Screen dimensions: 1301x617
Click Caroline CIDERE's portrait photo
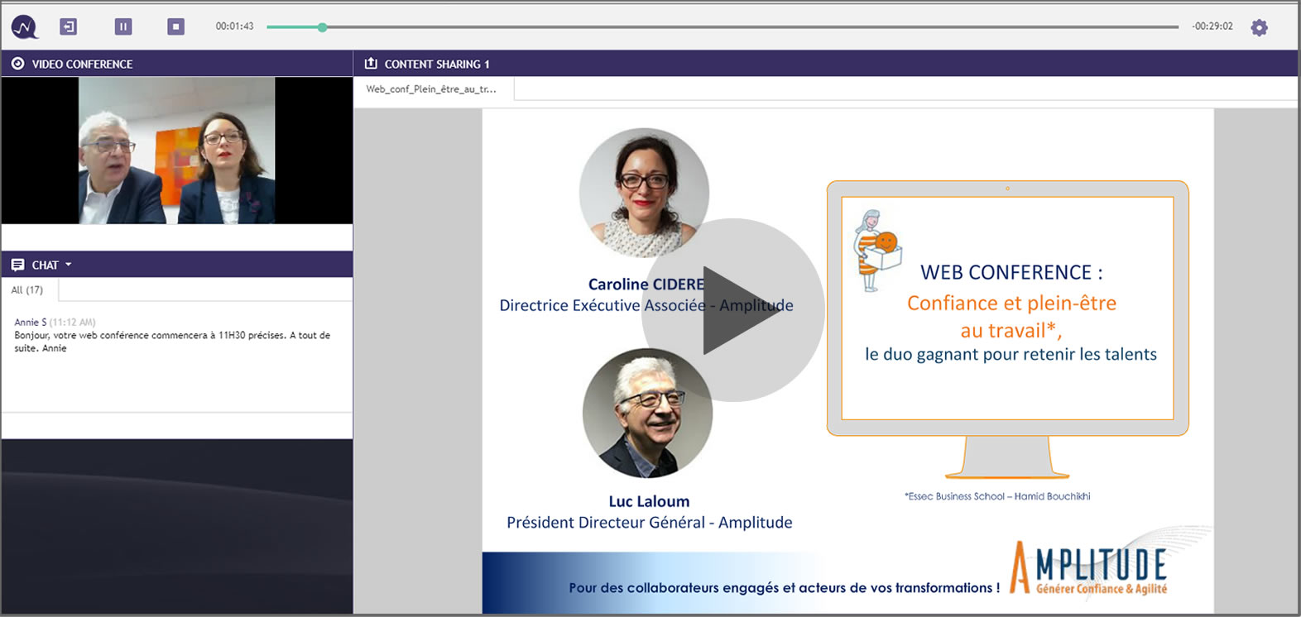point(644,193)
